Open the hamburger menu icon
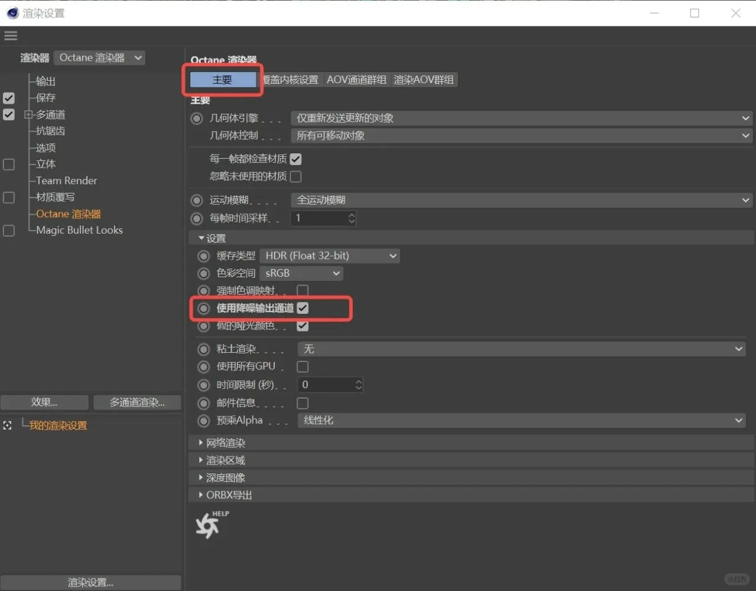756x591 pixels. 11,36
